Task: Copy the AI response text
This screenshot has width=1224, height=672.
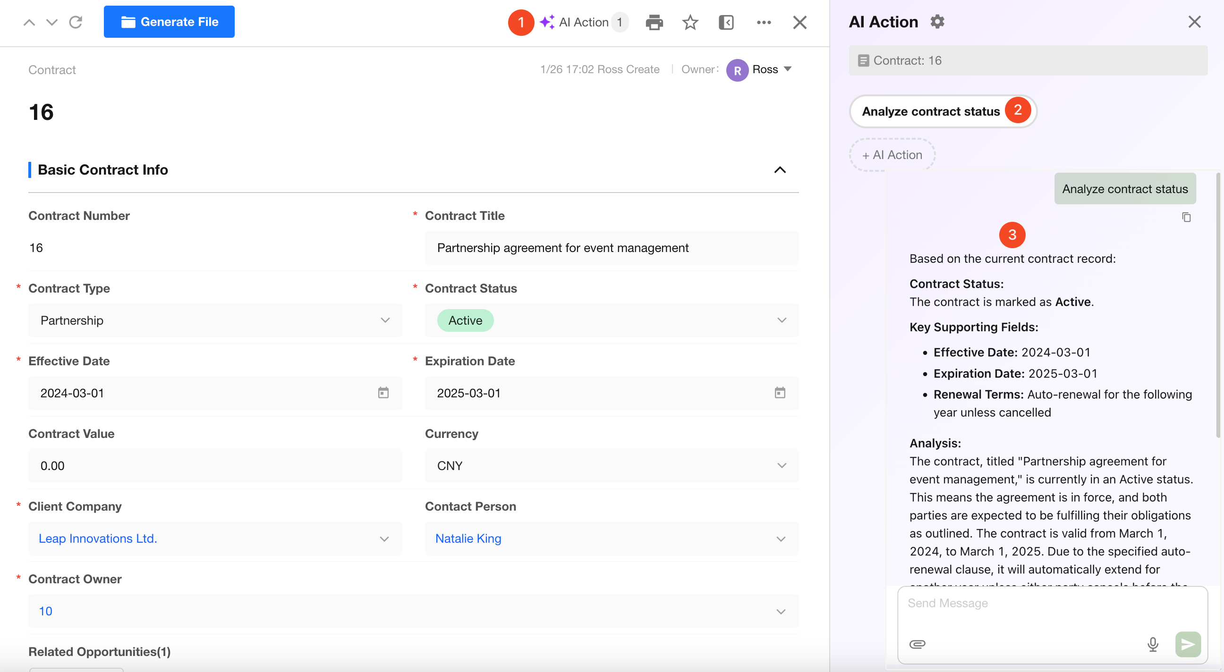Action: click(1186, 217)
